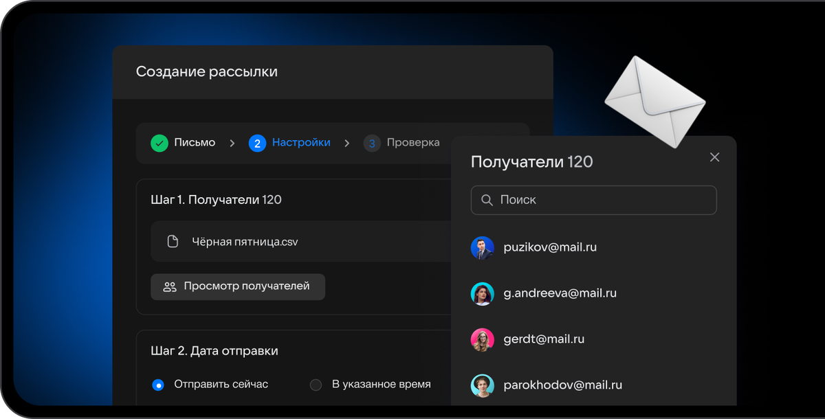This screenshot has height=419, width=825.
Task: Click the green checkmark on Письмо step
Action: tap(160, 143)
